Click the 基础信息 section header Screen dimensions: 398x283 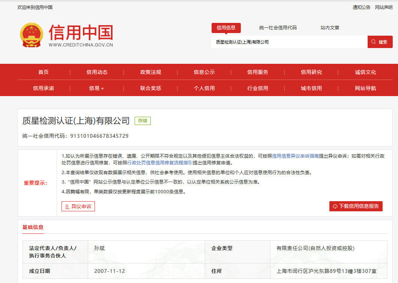point(33,227)
